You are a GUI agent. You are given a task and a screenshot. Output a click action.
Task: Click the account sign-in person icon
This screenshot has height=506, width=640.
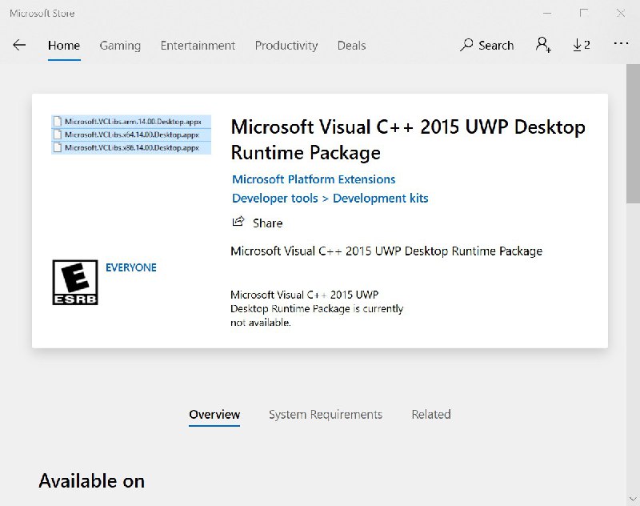(x=544, y=46)
